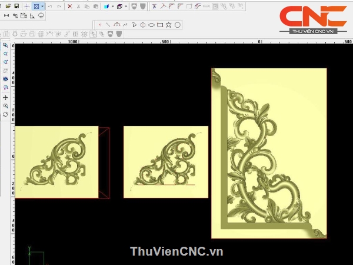
Task: Click the middle floral relief model
Action: 165,162
